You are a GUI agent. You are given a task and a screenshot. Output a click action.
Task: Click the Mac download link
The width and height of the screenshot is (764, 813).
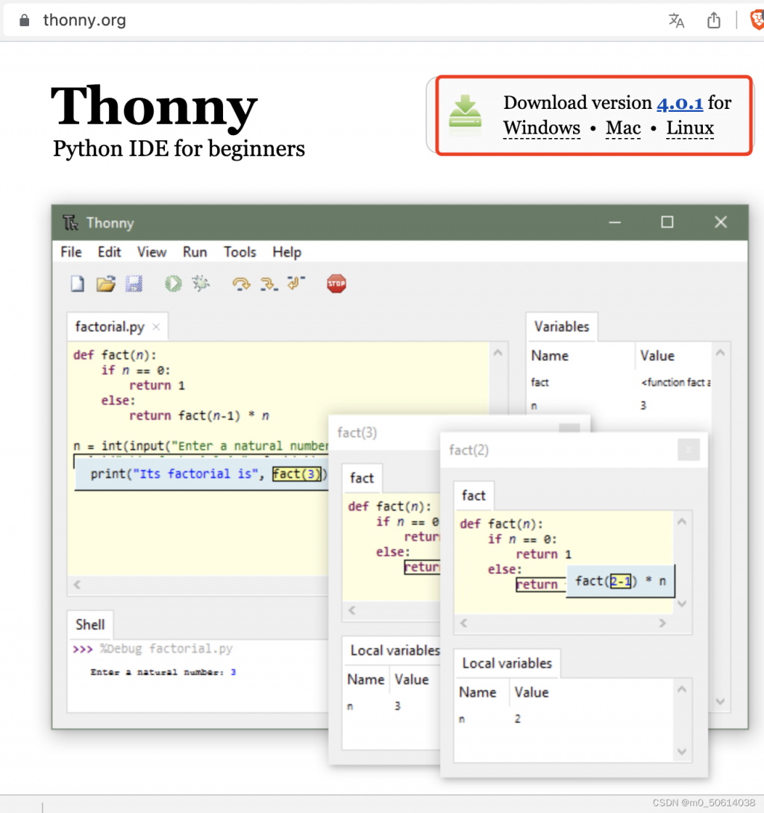[623, 128]
